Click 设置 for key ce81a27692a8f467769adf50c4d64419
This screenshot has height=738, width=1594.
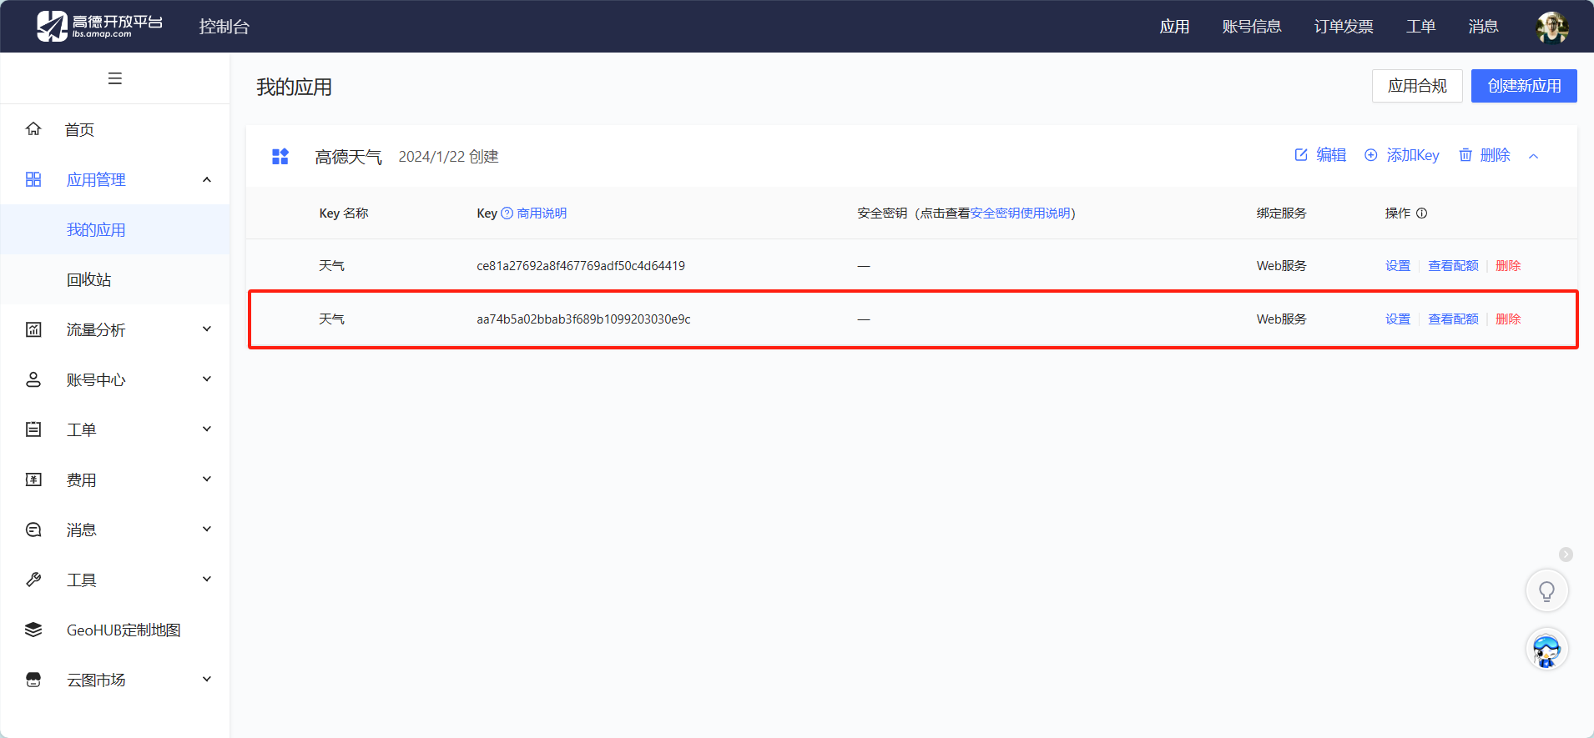pos(1398,266)
